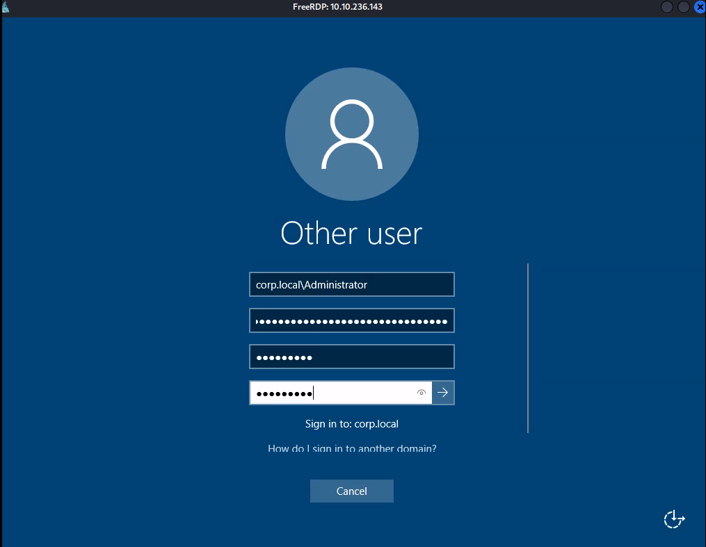
Task: Click empty blue background left of the avatar
Action: click(x=139, y=139)
